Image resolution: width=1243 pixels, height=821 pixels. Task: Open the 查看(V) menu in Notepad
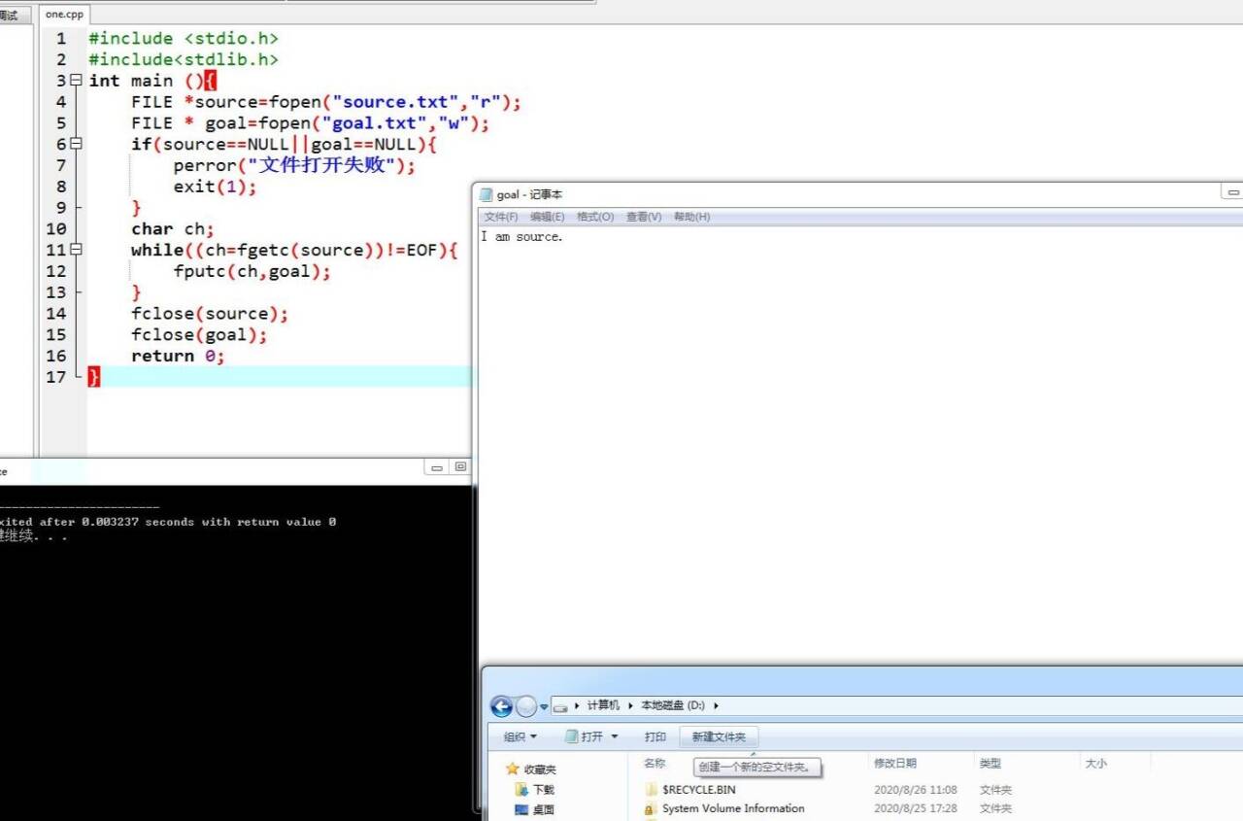point(644,217)
